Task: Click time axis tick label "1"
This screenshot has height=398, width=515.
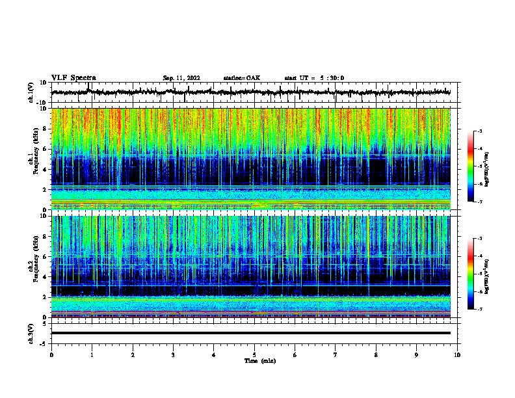Action: [x=92, y=355]
